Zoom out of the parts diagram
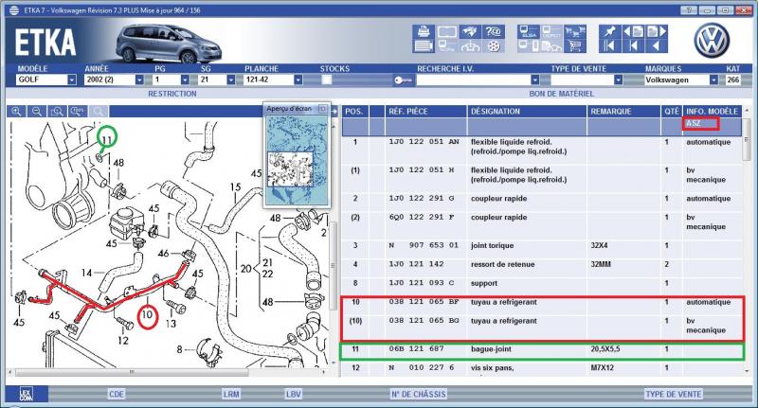Screen dimensions: 758x408 [x=37, y=112]
